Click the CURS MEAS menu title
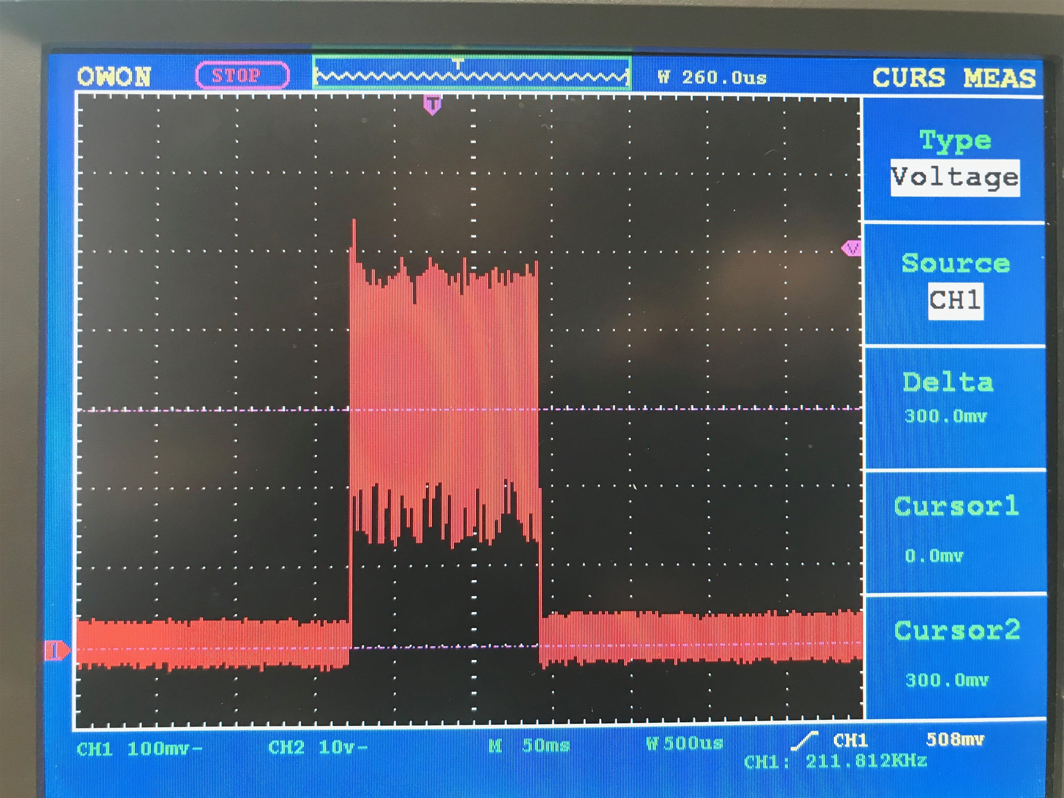Screen dimensions: 1064x798 (x=954, y=78)
